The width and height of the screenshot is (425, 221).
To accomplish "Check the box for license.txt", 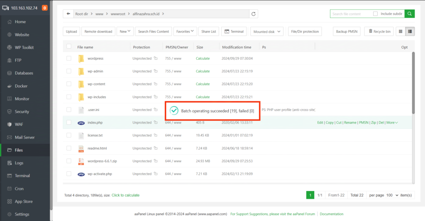I will pos(69,136).
